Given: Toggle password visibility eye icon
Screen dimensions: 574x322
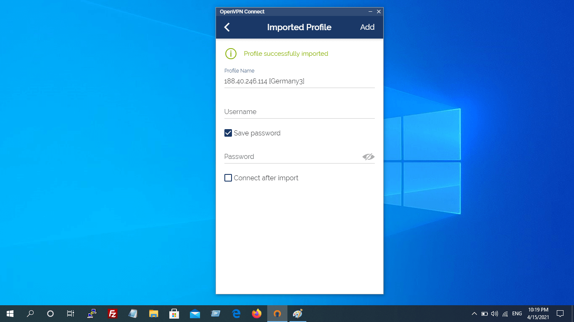Looking at the screenshot, I should 368,157.
